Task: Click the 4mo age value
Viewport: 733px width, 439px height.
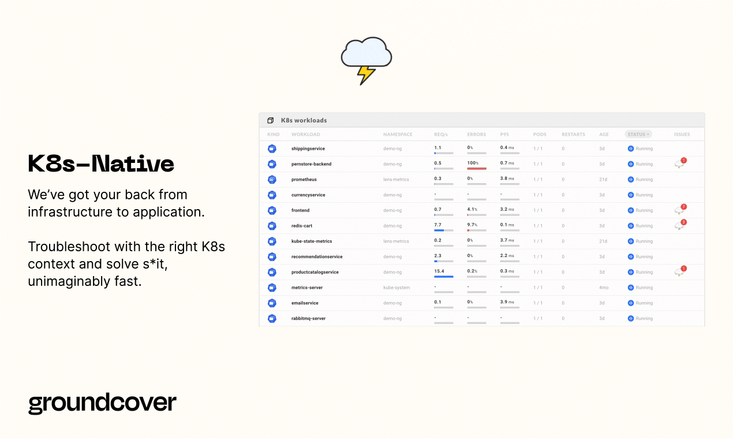Action: [x=604, y=287]
